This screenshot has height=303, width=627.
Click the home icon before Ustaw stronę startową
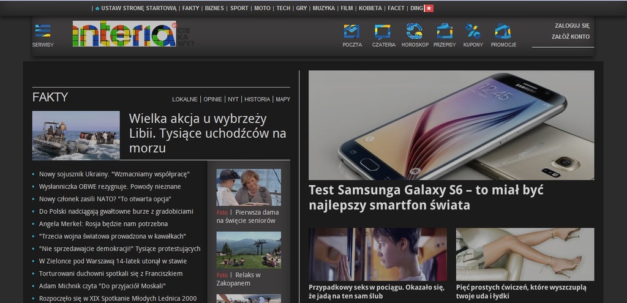point(97,8)
